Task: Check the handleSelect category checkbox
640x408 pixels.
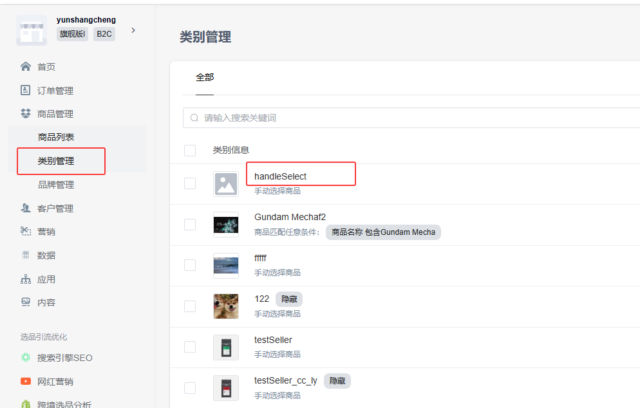Action: (190, 183)
